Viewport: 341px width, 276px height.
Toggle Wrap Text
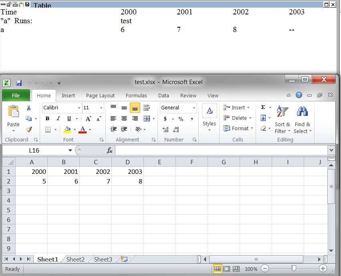tap(147, 108)
